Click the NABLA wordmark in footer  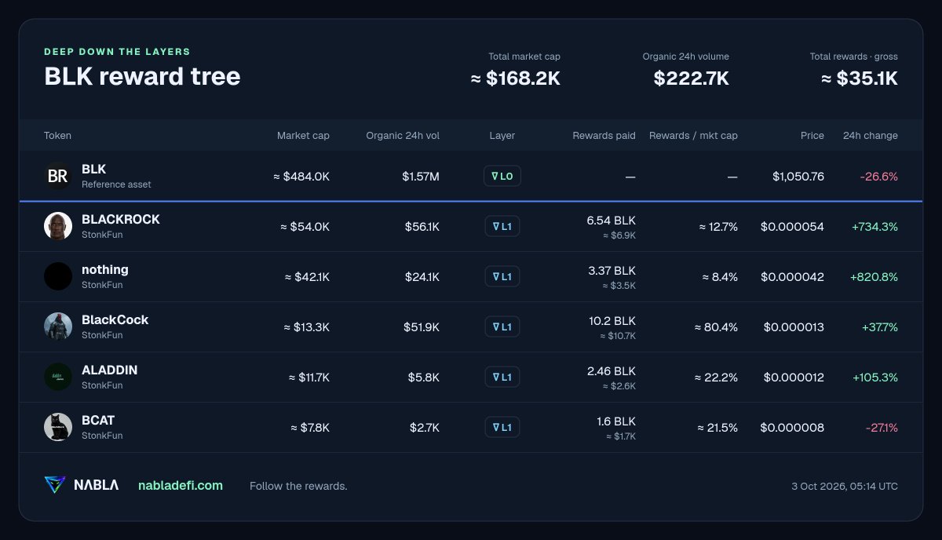point(97,486)
